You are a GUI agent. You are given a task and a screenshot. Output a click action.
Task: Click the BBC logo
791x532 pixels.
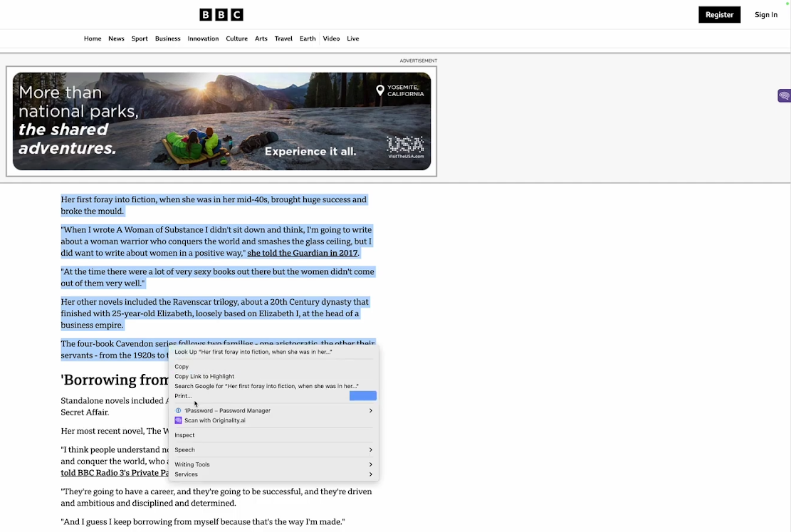pos(221,14)
